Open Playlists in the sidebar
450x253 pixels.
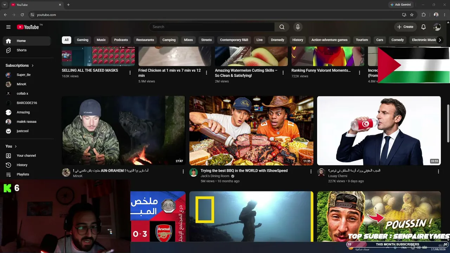point(27,174)
